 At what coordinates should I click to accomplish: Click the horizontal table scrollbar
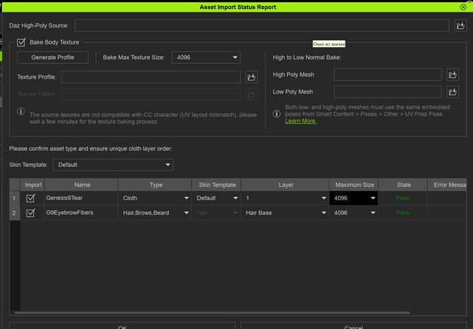(x=213, y=313)
